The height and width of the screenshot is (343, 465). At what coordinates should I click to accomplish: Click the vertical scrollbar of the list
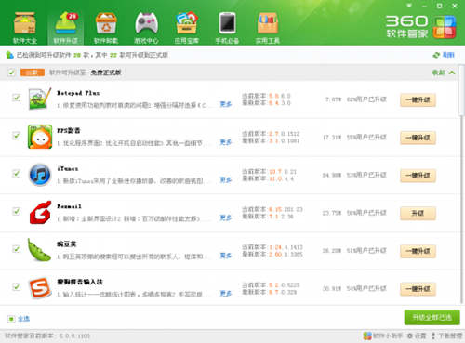point(461,90)
